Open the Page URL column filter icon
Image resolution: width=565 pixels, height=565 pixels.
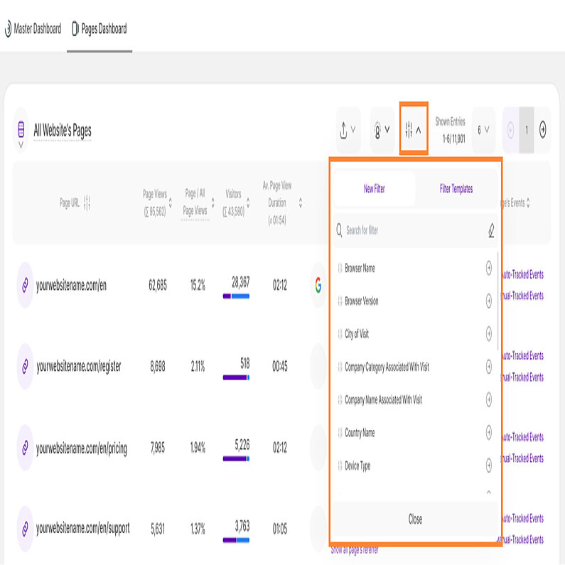tap(87, 203)
